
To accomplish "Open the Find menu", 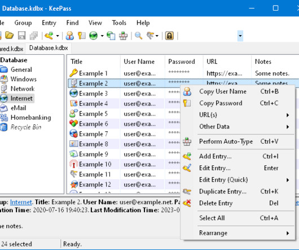I will tap(72, 23).
